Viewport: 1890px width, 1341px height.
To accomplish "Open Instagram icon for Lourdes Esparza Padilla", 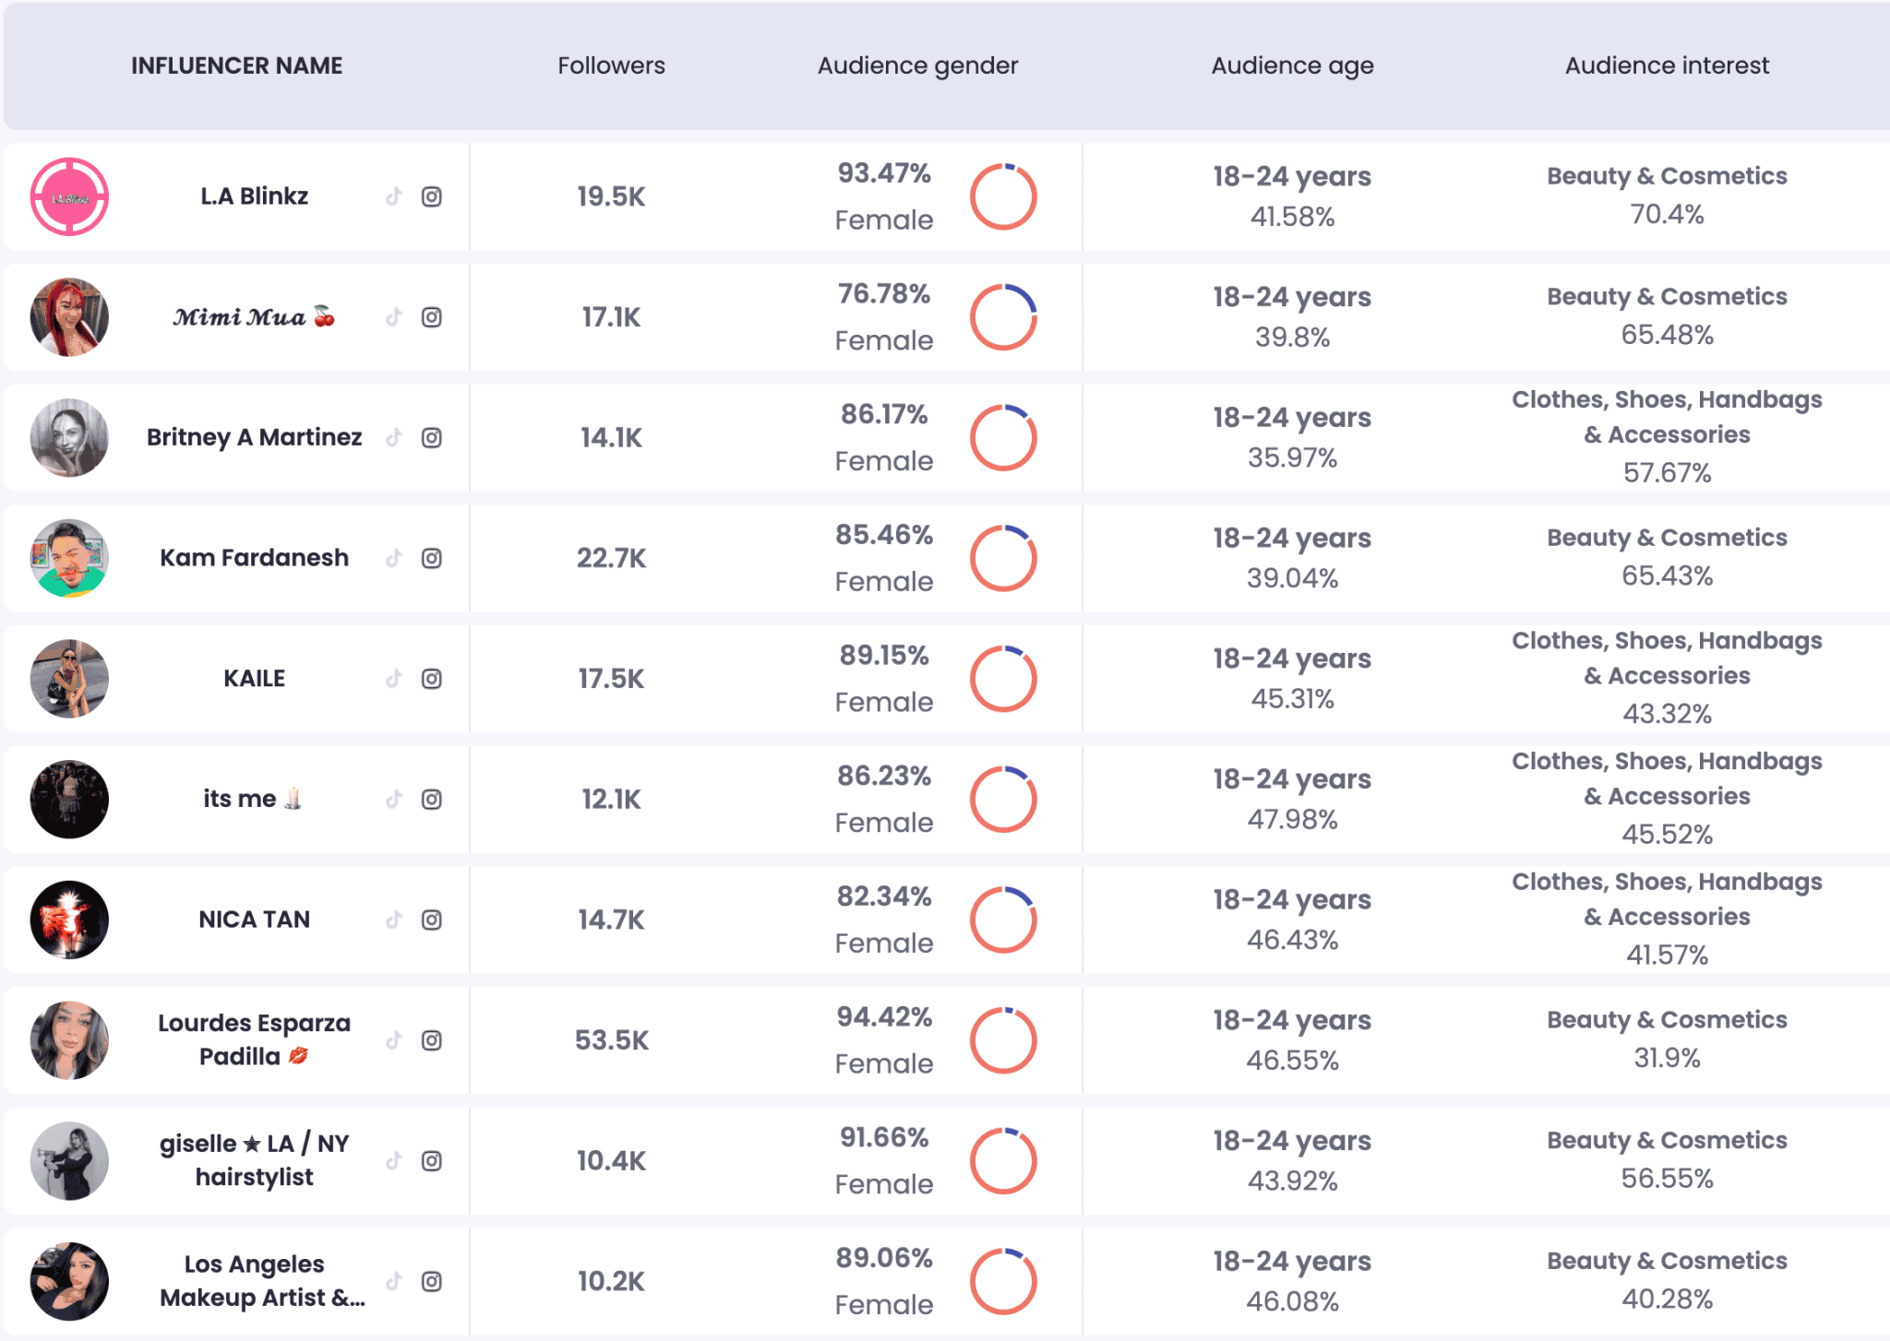I will click(x=431, y=1040).
